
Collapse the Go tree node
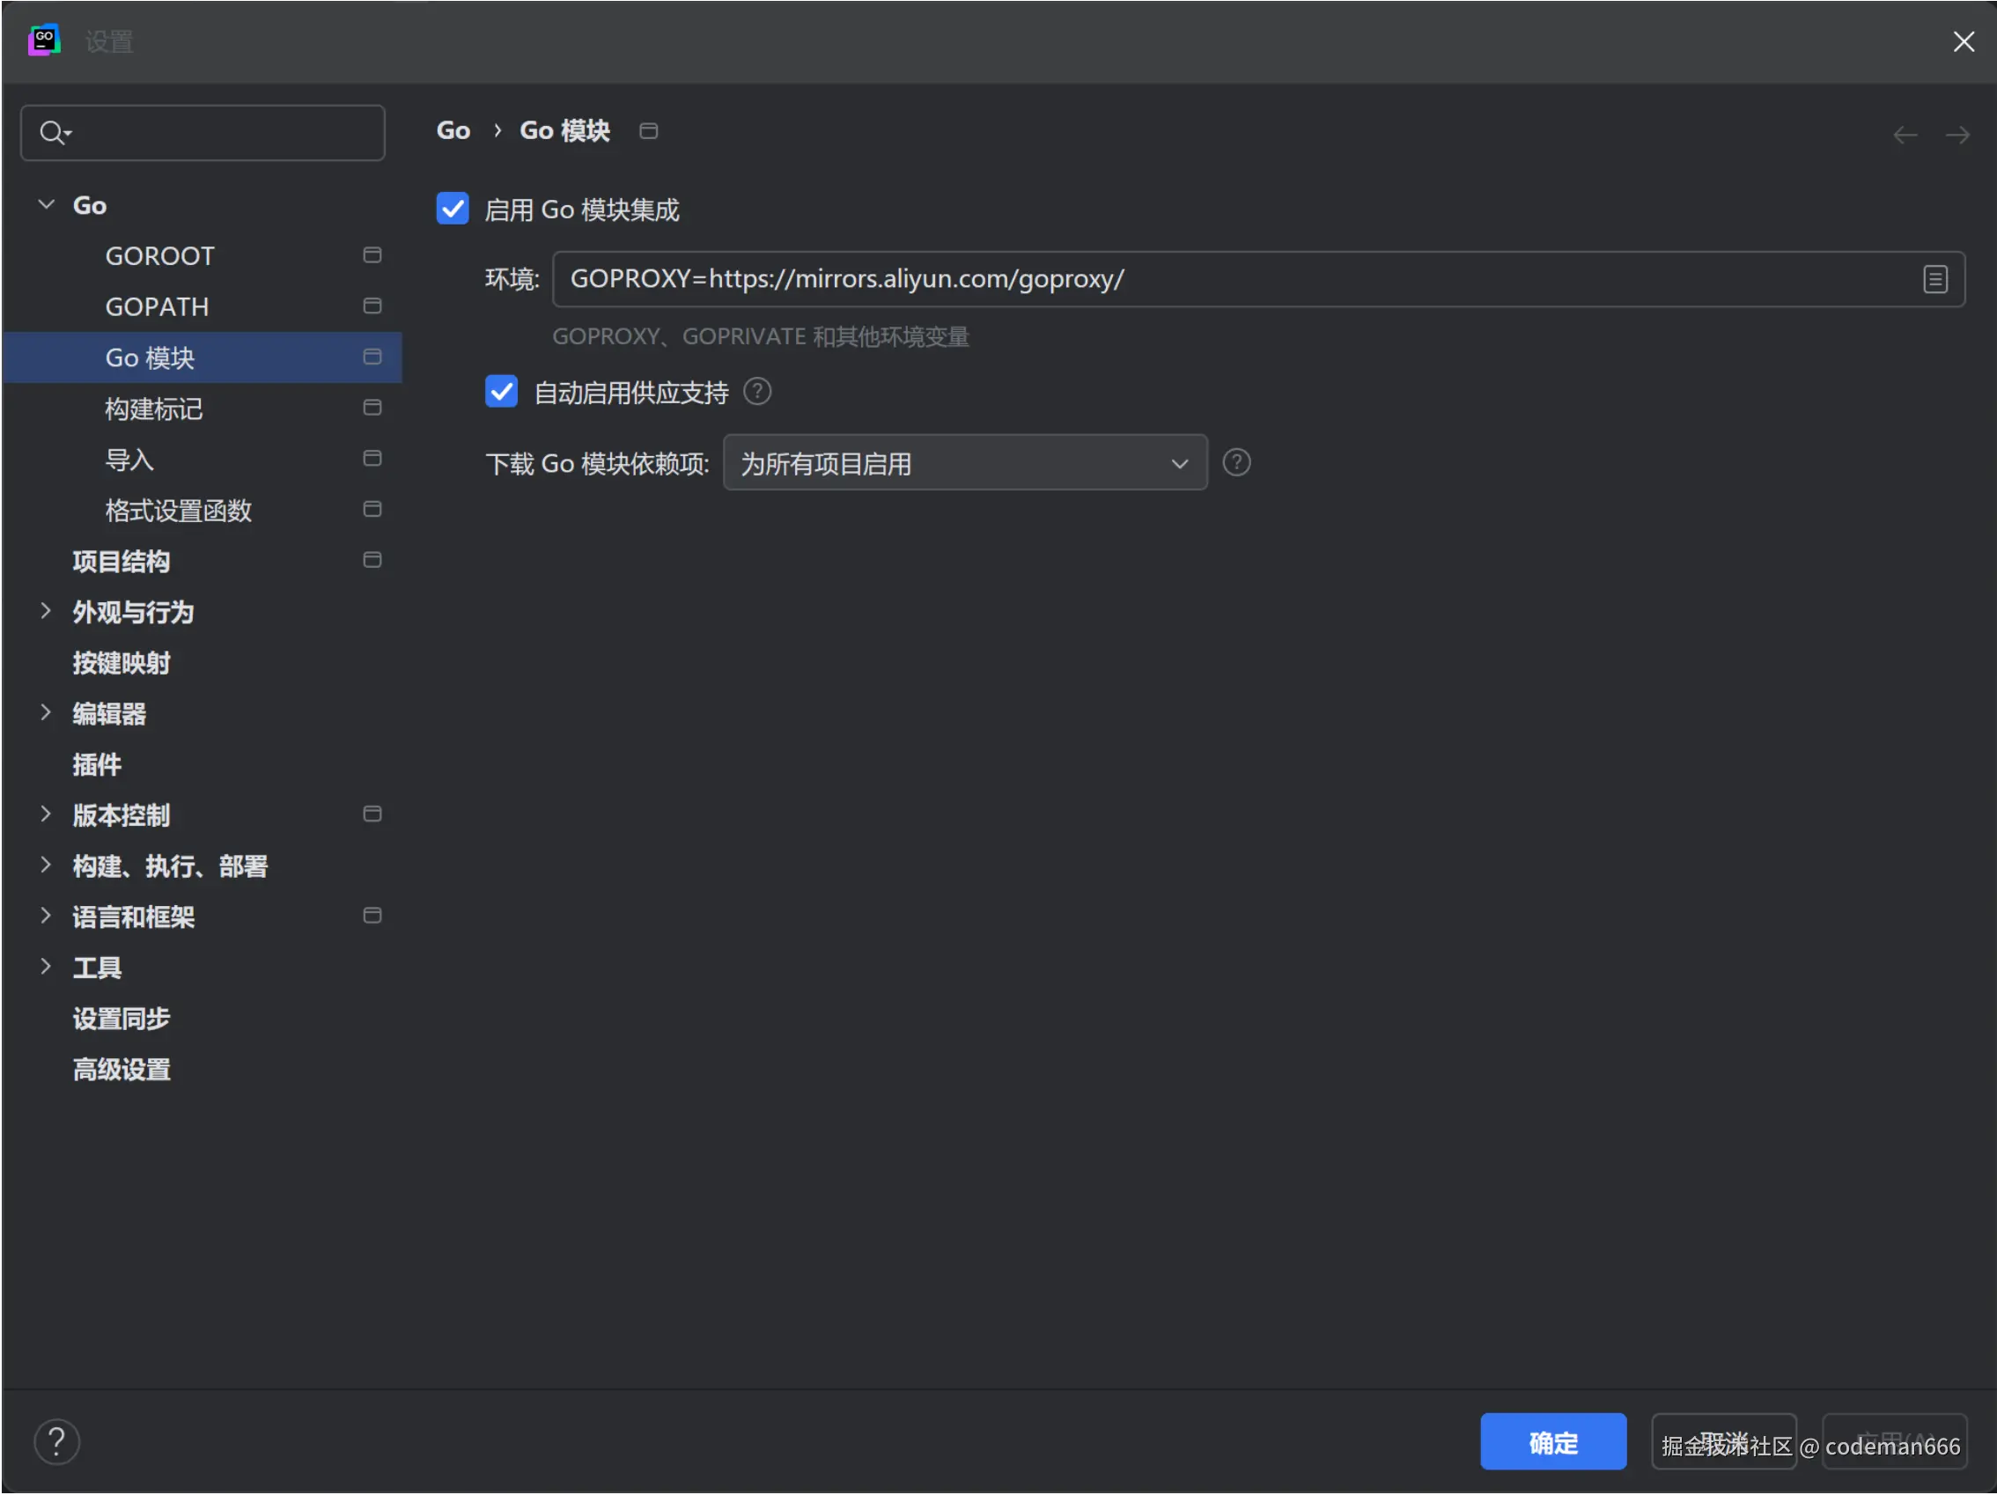[46, 205]
